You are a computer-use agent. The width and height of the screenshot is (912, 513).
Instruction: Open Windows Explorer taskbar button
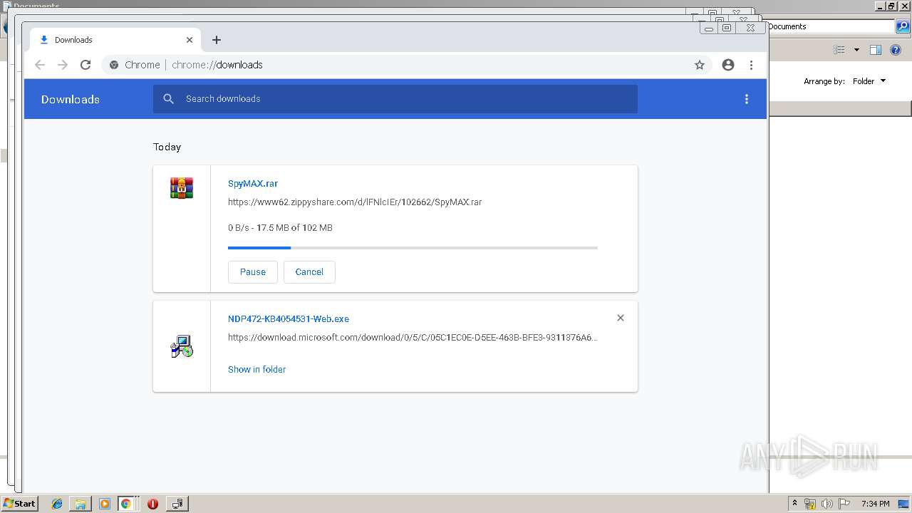pyautogui.click(x=81, y=504)
